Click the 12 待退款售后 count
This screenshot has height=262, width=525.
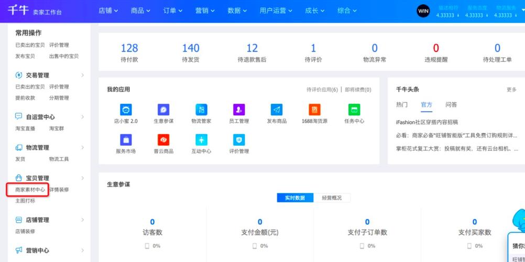point(252,48)
